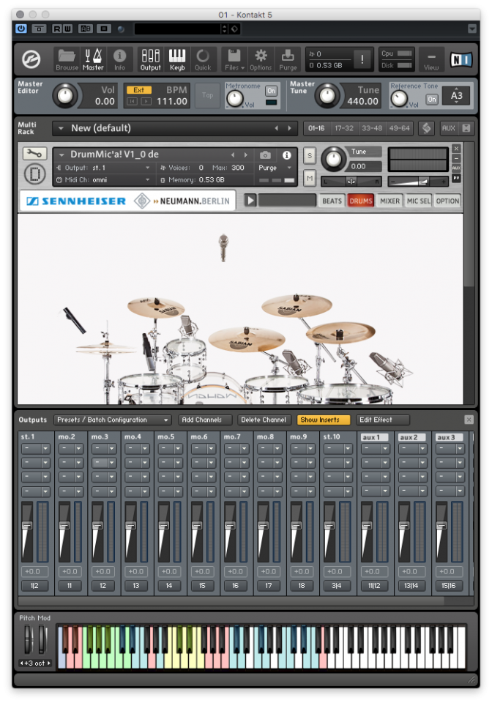Click the A3 reference tone note selector
This screenshot has height=703, width=492.
pyautogui.click(x=457, y=95)
